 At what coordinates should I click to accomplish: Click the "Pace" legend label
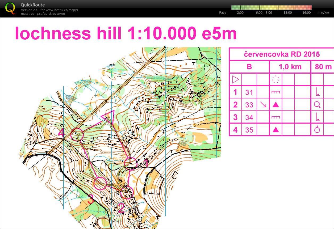click(223, 12)
